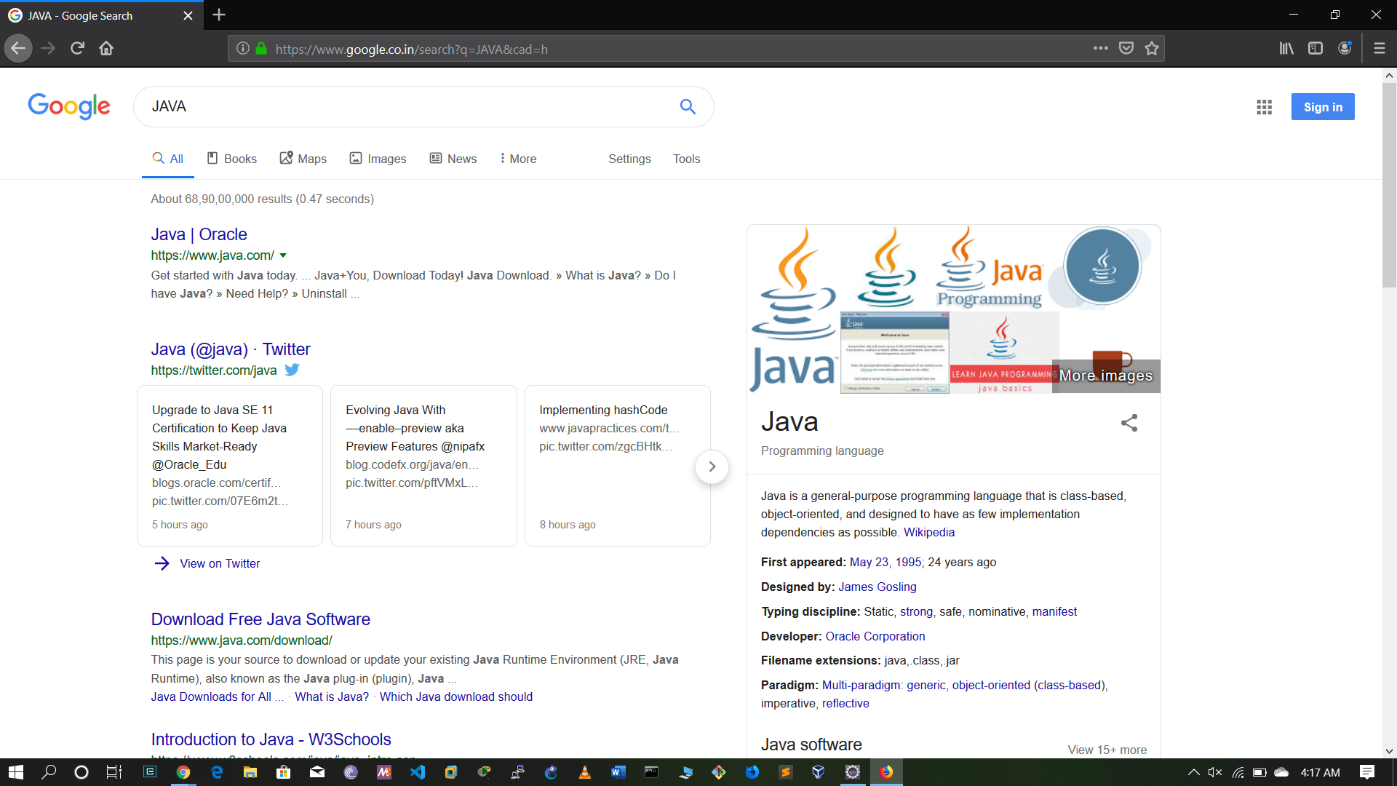Show hidden system tray icons
Screen dimensions: 1397x786
click(x=1193, y=772)
